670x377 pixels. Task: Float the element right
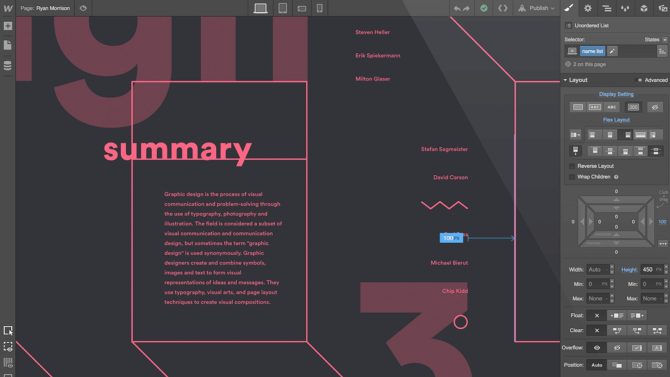click(637, 316)
